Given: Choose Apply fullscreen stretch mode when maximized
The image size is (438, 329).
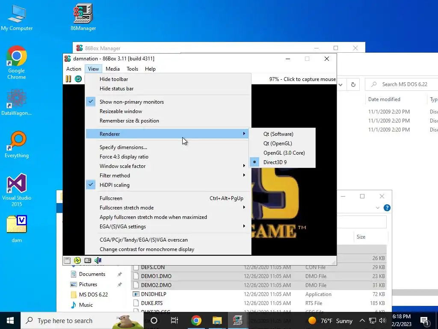Looking at the screenshot, I should pyautogui.click(x=168, y=217).
